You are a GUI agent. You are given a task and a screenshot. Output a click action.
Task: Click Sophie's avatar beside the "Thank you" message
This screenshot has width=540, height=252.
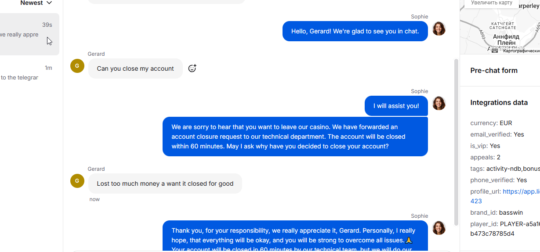click(439, 228)
